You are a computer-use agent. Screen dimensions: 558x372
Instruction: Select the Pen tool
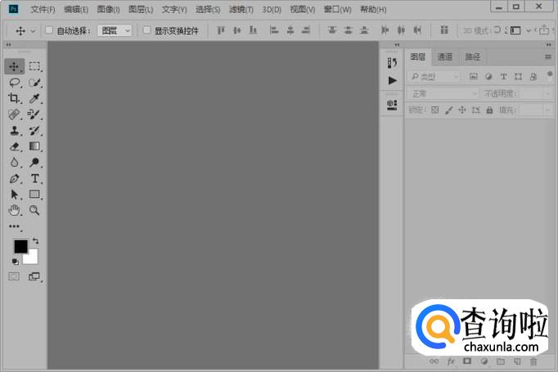pyautogui.click(x=14, y=178)
